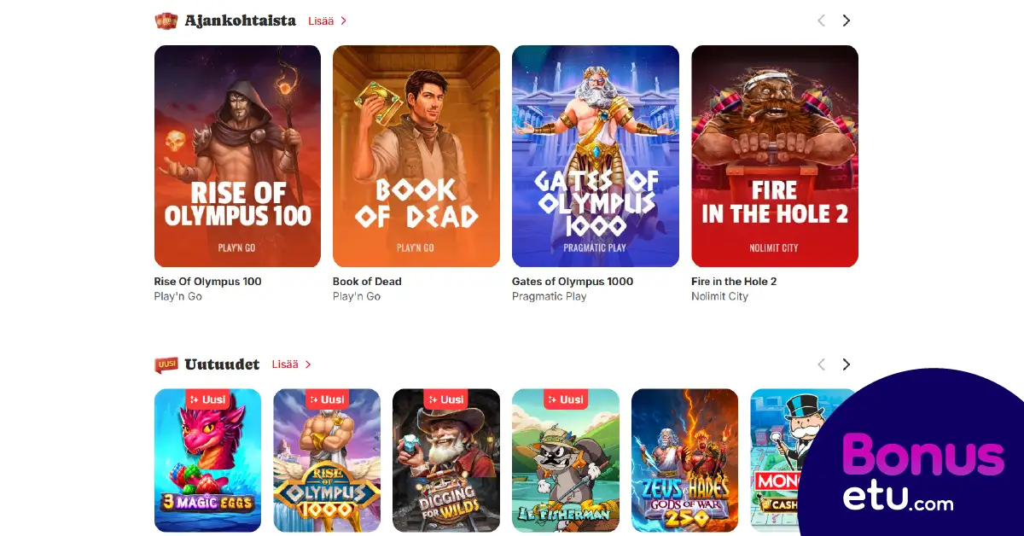
Task: Expand Uutuudet via the Lisää chevron
Action: (308, 364)
